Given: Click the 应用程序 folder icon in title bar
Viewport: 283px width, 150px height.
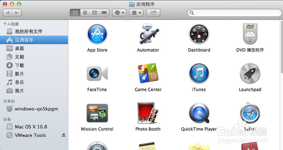Looking at the screenshot, I should pyautogui.click(x=132, y=4).
